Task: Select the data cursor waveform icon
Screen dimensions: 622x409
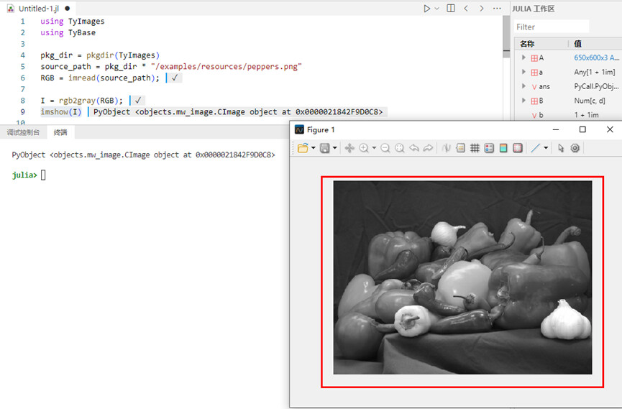Action: (447, 148)
